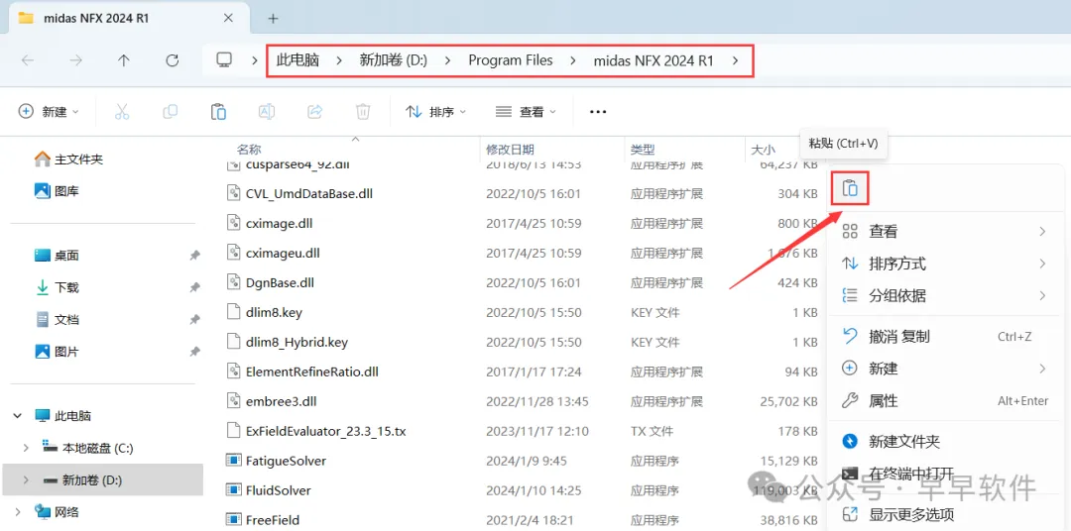Click the FluidSolver application icon
1071x531 pixels.
[x=234, y=490]
